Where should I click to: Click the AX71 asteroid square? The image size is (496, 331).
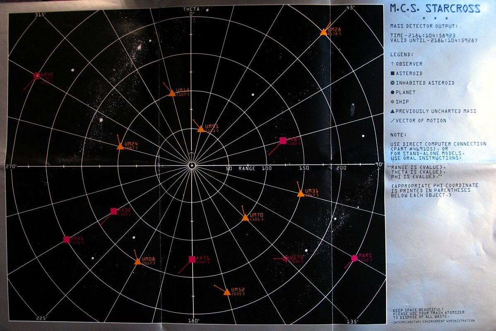pyautogui.click(x=192, y=259)
